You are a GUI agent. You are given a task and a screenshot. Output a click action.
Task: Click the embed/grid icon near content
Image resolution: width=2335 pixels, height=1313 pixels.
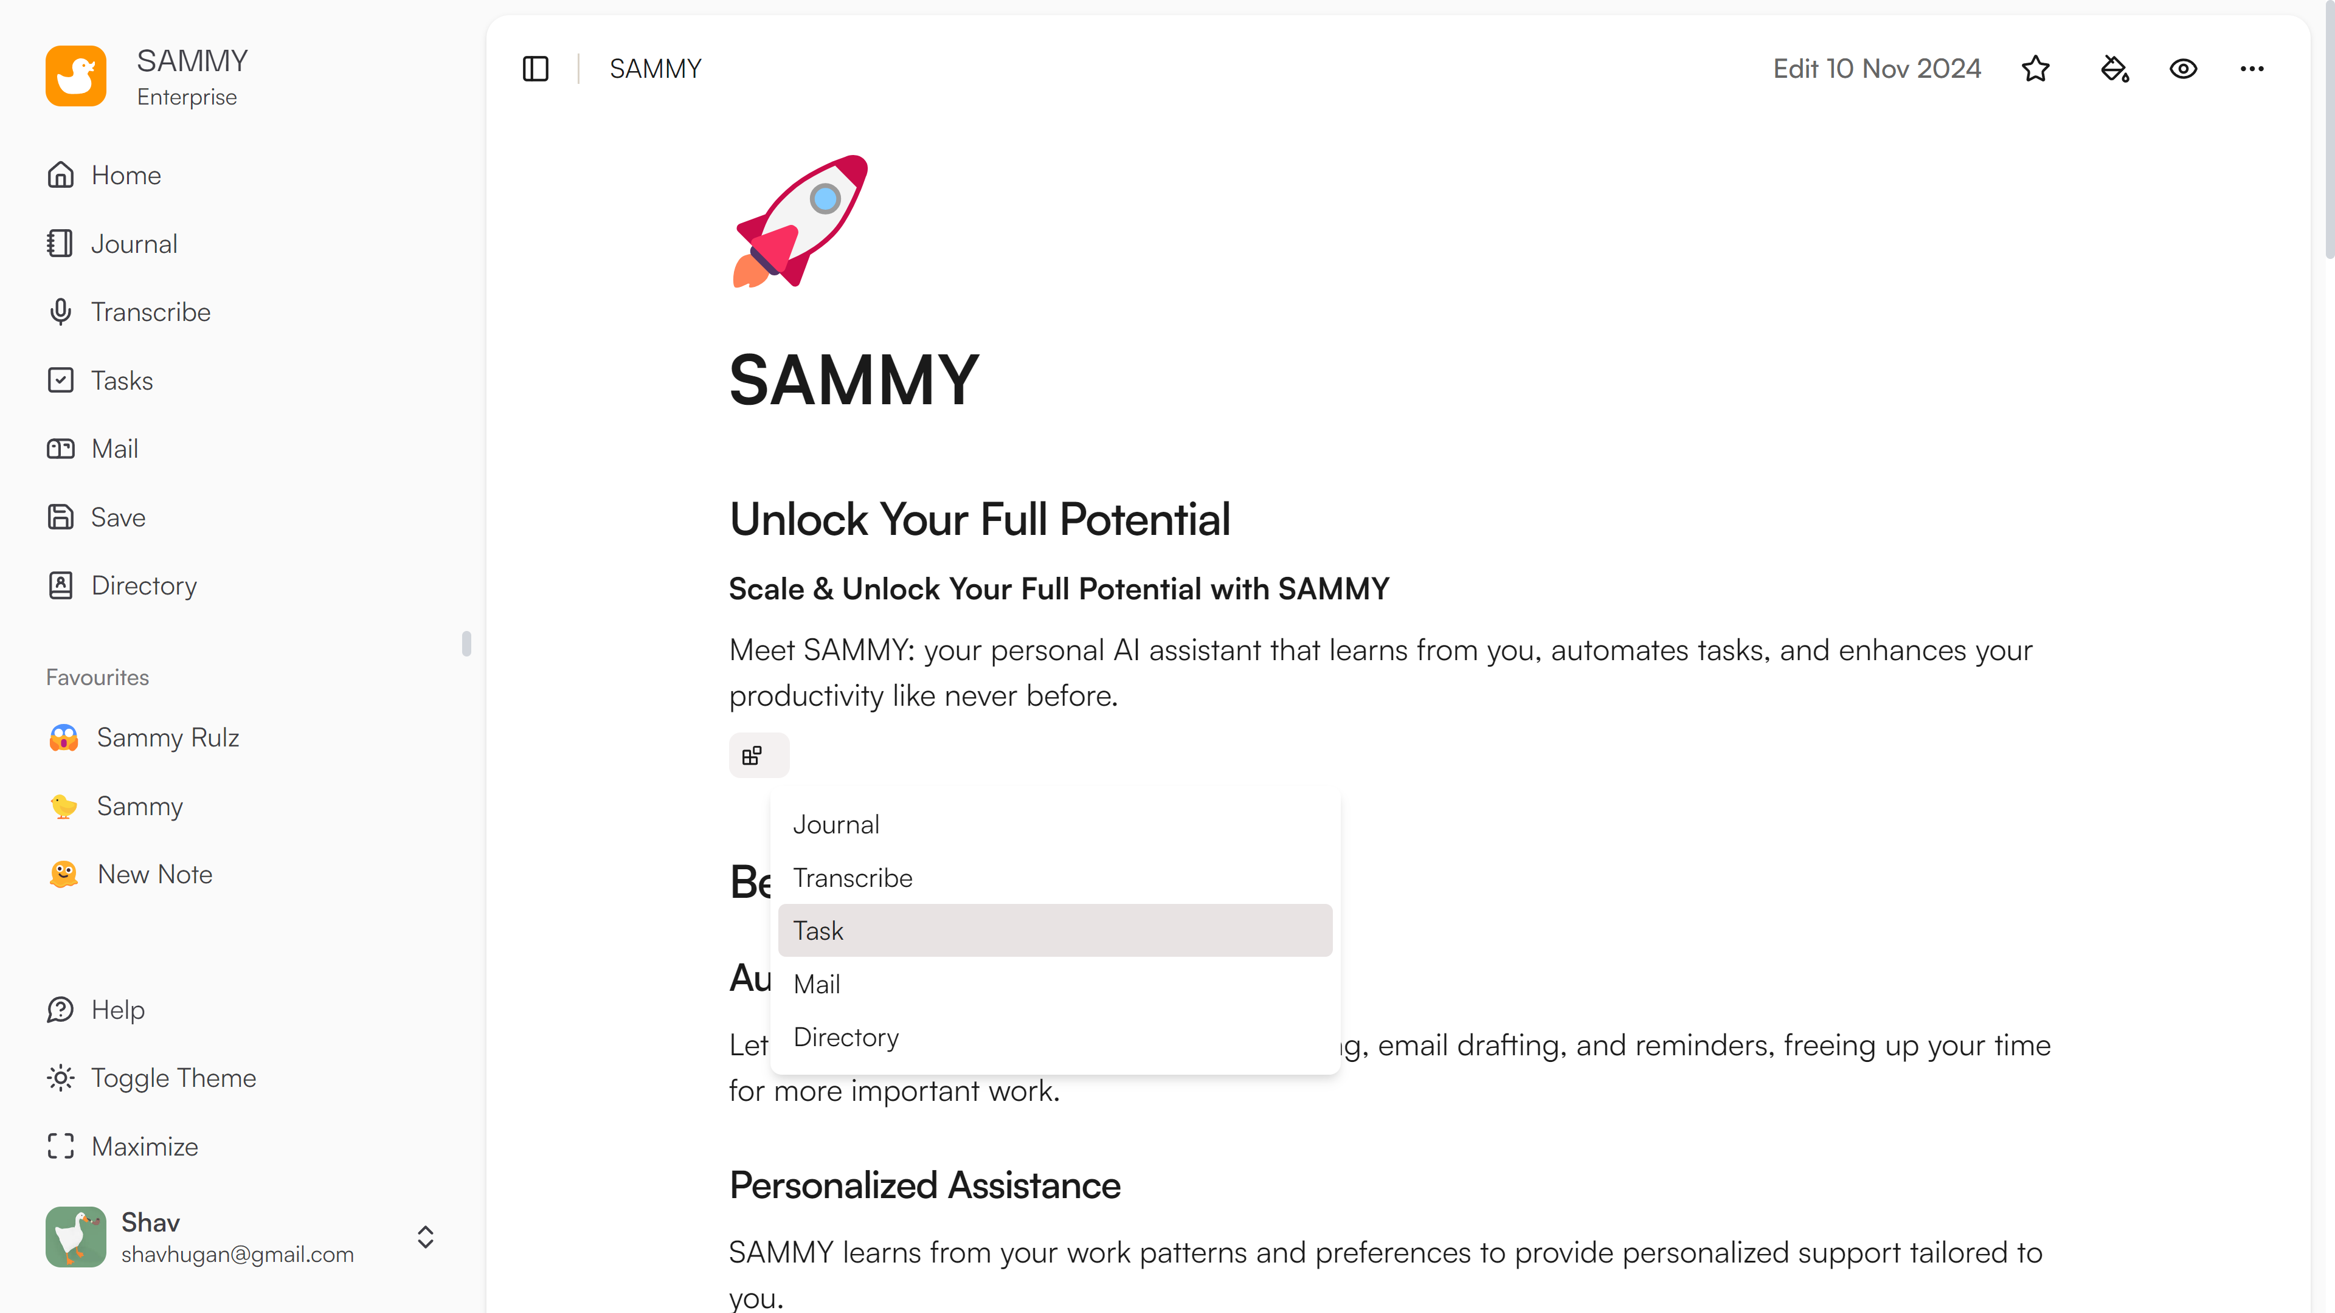point(755,755)
